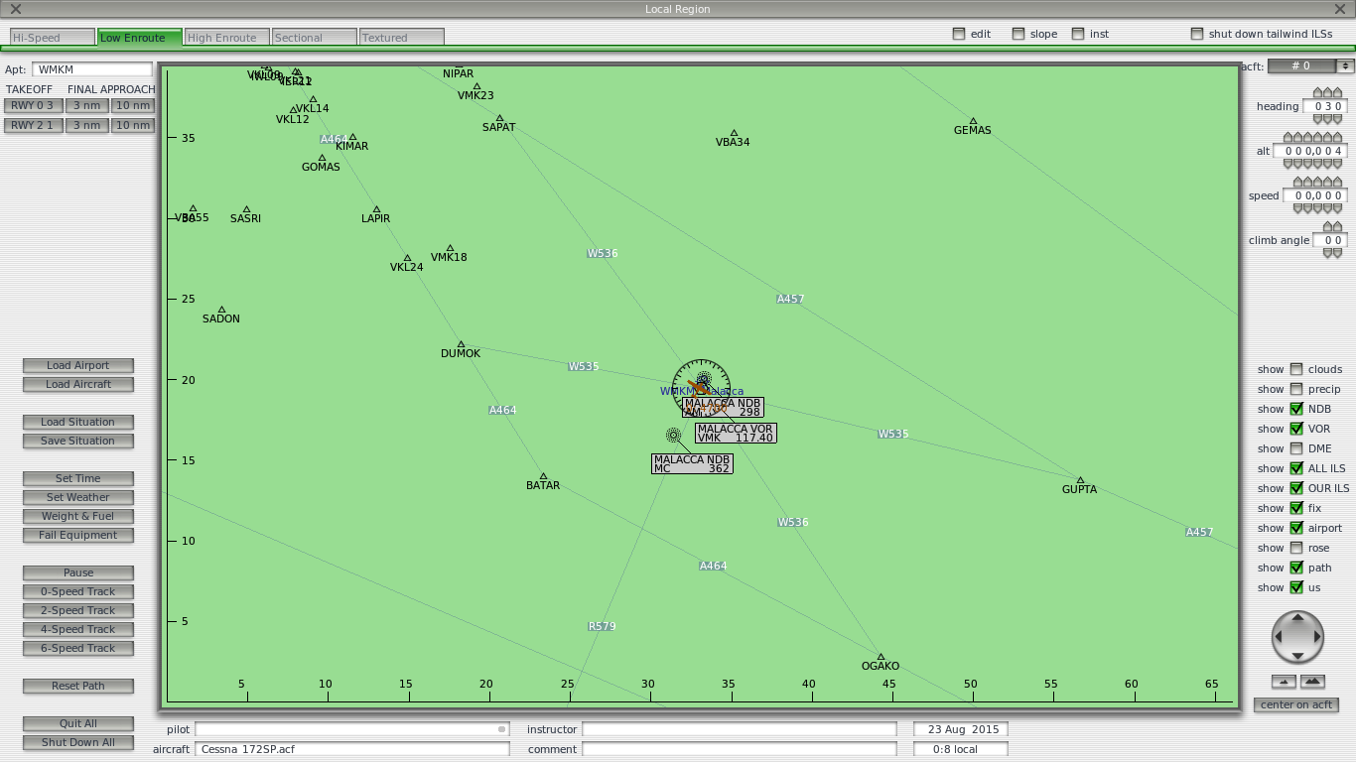1356x762 pixels.
Task: Click the center on acft button
Action: click(1296, 704)
